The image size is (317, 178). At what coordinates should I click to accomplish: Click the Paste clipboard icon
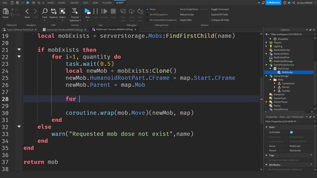[x=5, y=12]
